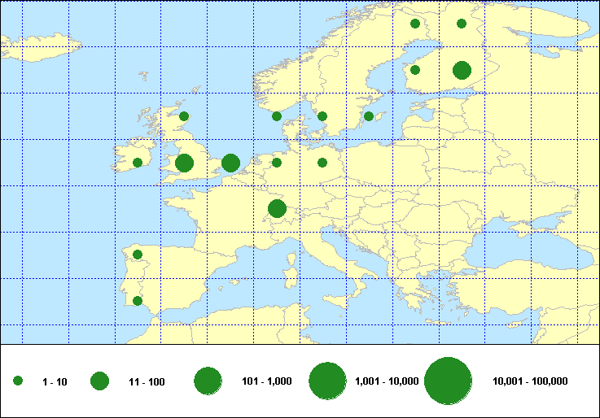
Task: Select the 101 - 1,000 legend circle
Action: point(208,381)
